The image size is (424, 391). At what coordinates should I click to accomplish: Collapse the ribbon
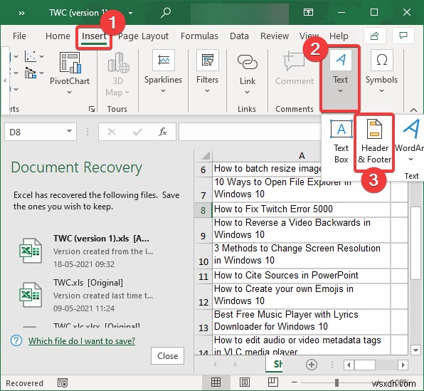(413, 110)
